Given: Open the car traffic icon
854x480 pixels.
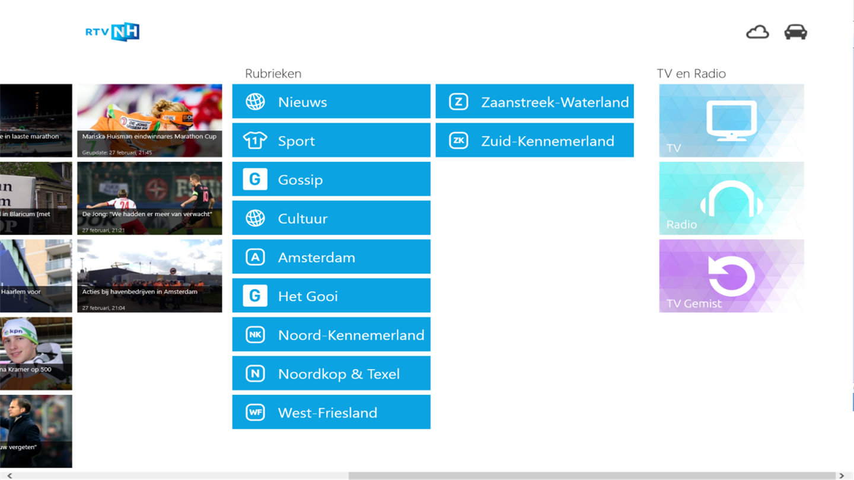Looking at the screenshot, I should tap(795, 32).
